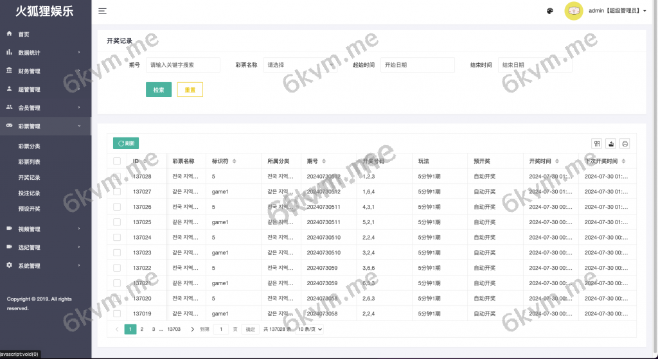Toggle the select-all header checkbox
658x359 pixels.
117,161
